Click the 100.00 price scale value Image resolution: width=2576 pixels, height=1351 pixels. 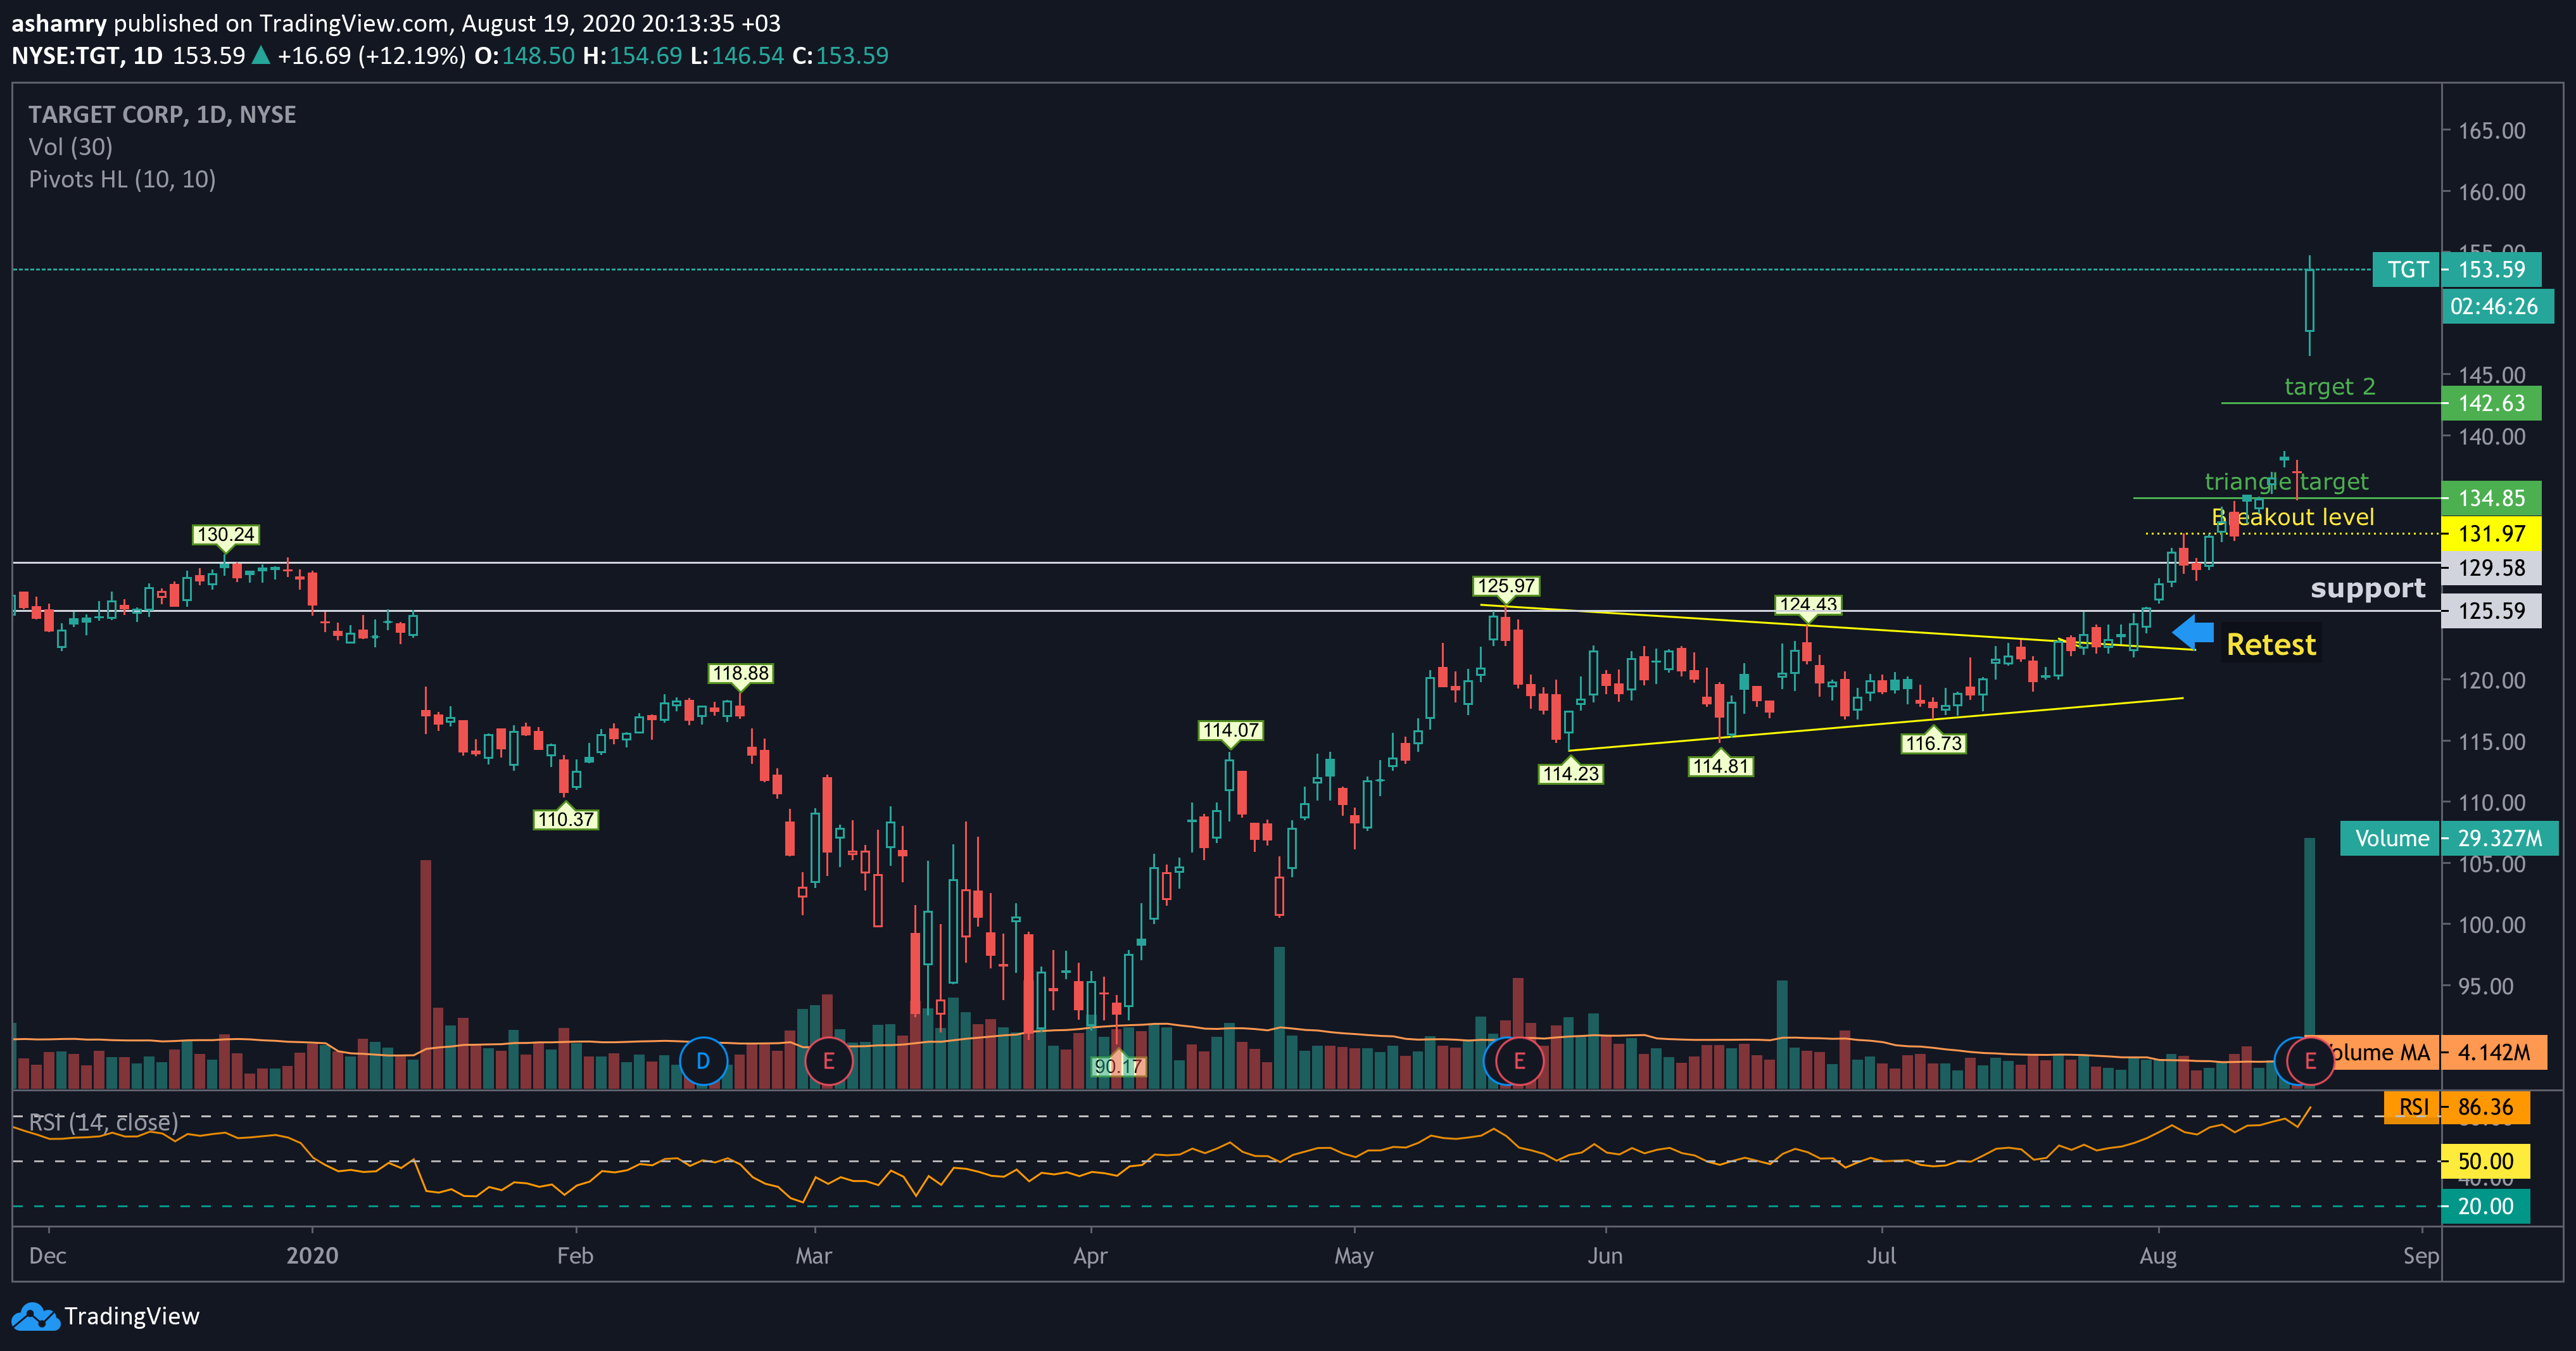[2491, 925]
